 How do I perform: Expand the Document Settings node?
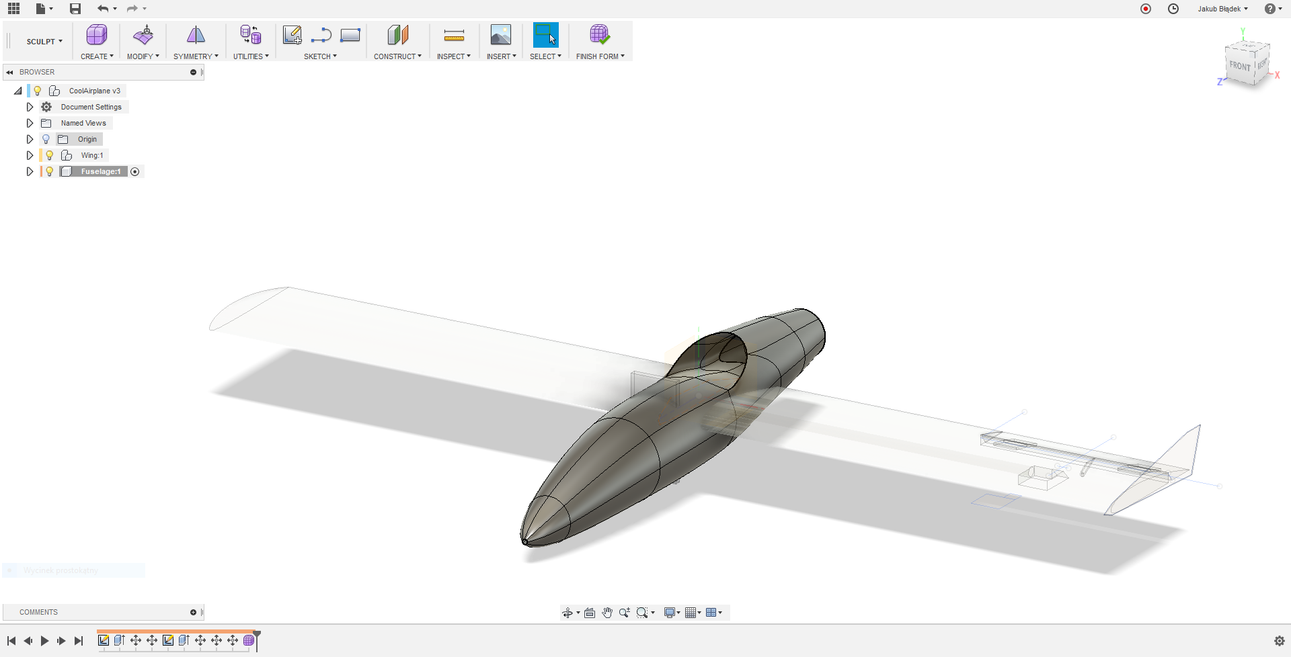30,107
